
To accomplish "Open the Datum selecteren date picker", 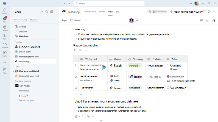I will (x=156, y=88).
